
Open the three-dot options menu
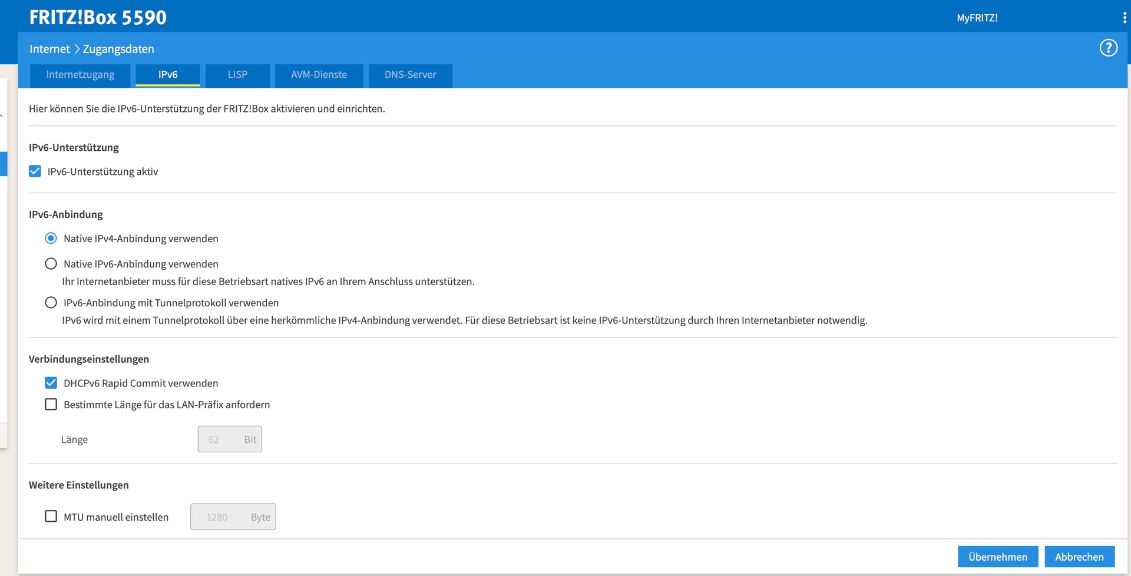(x=1125, y=18)
